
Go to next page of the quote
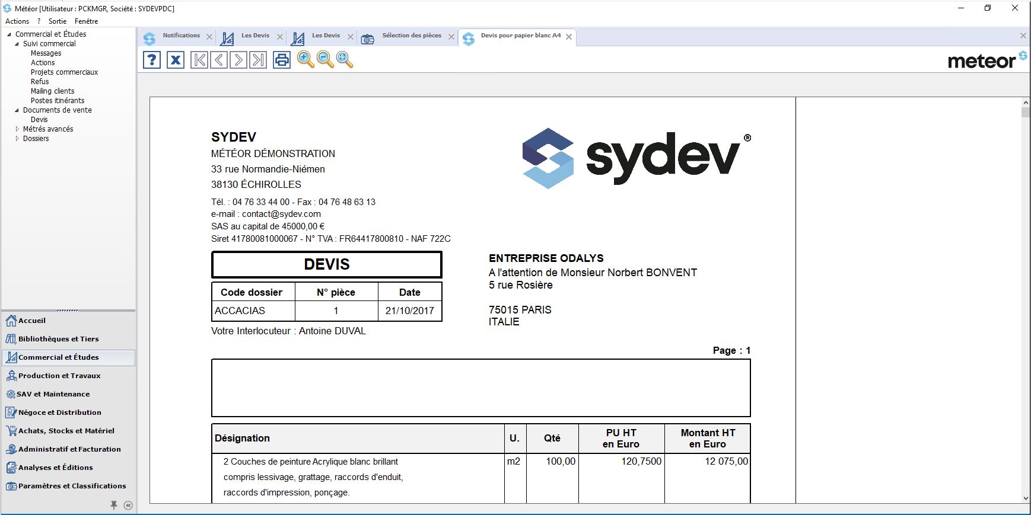coord(238,60)
